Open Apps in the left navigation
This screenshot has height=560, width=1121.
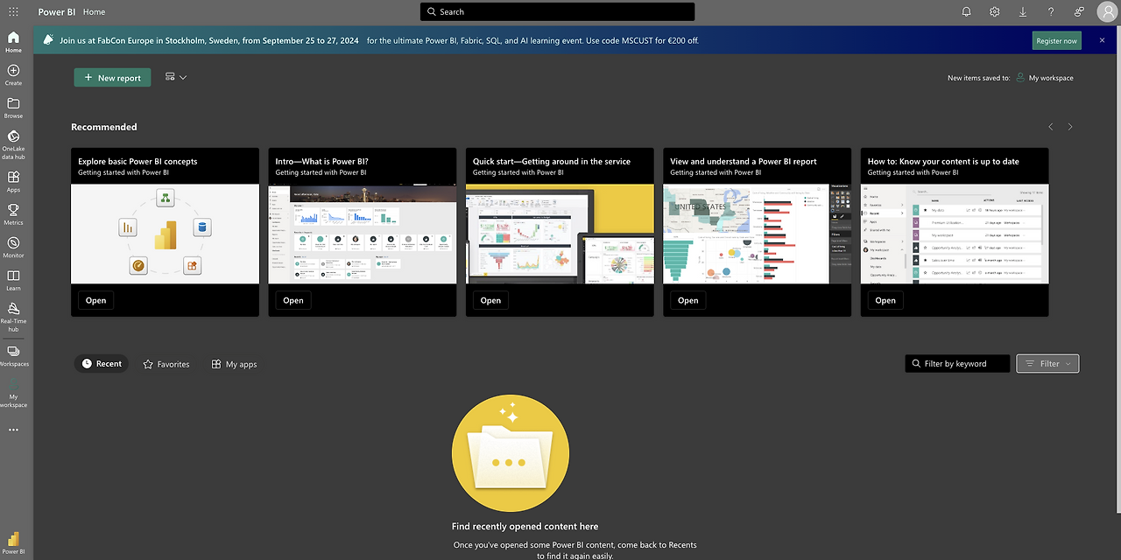tap(13, 182)
